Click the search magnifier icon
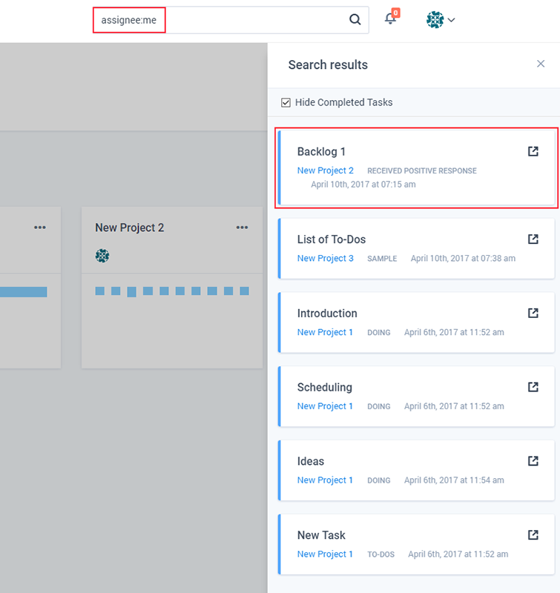 [x=355, y=20]
